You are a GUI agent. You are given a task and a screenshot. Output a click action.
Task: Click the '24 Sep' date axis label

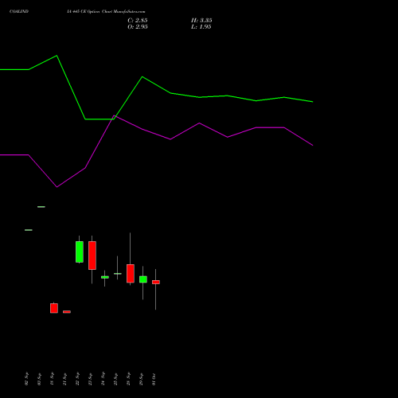[x=103, y=379]
